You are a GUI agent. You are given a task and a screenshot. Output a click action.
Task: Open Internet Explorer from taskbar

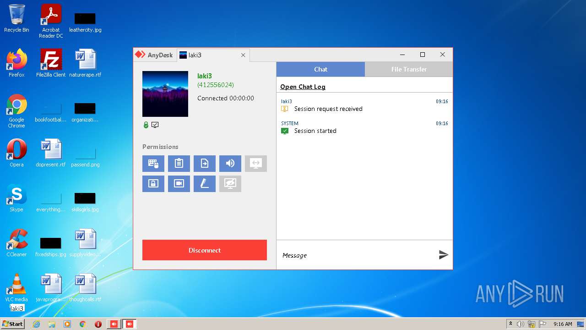pos(36,324)
